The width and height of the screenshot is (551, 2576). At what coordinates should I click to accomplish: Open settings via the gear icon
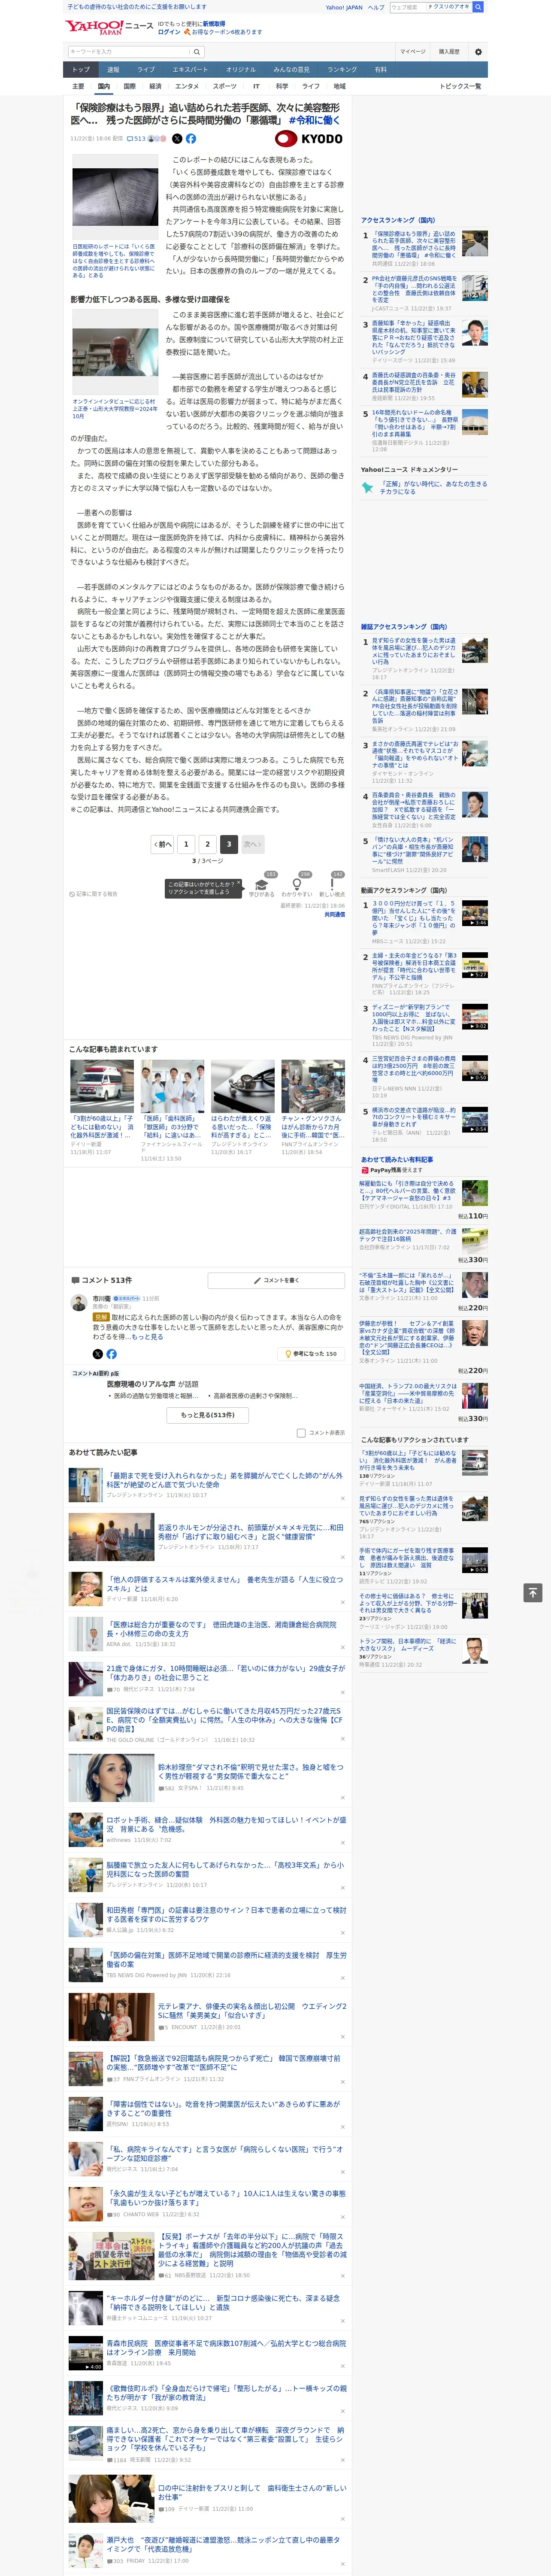coord(478,51)
